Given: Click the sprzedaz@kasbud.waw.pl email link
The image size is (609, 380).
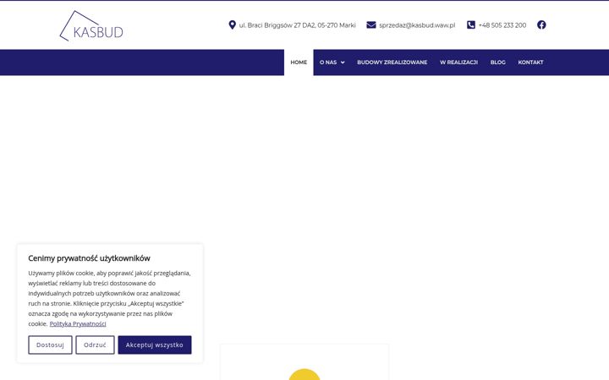Looking at the screenshot, I should [417, 25].
